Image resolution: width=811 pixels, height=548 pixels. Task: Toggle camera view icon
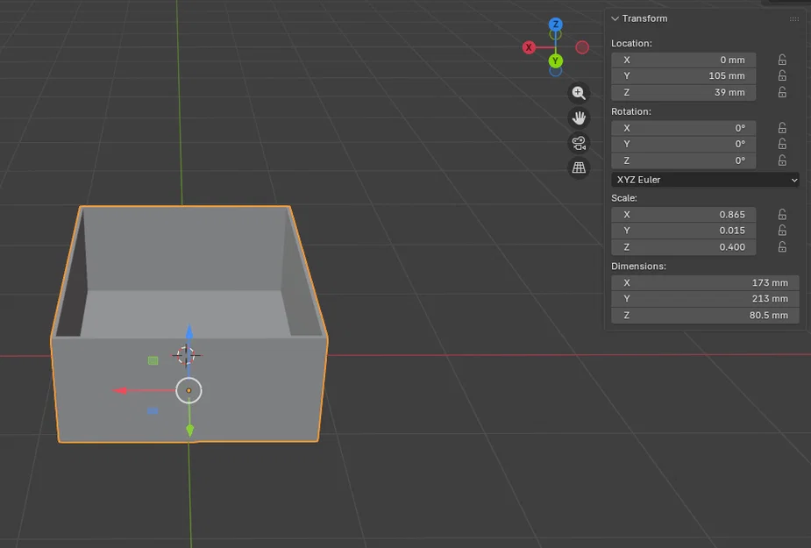579,143
